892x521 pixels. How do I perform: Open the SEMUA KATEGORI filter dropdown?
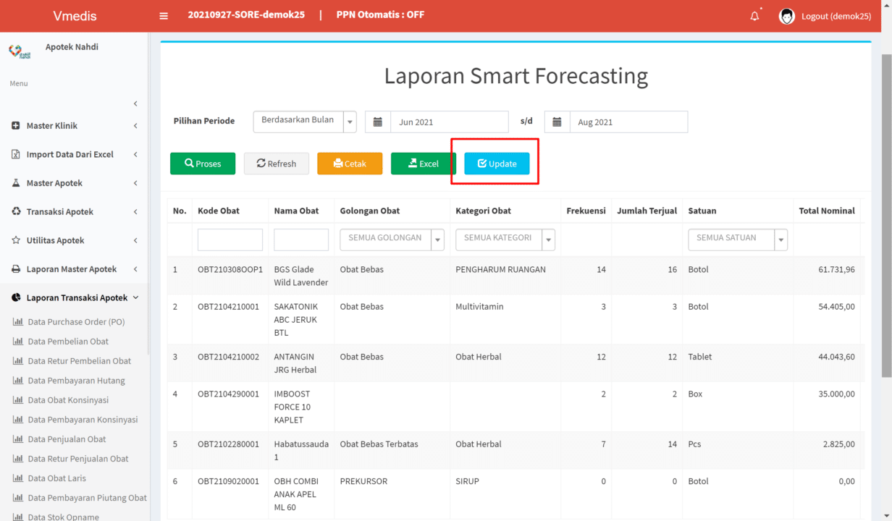pos(505,240)
